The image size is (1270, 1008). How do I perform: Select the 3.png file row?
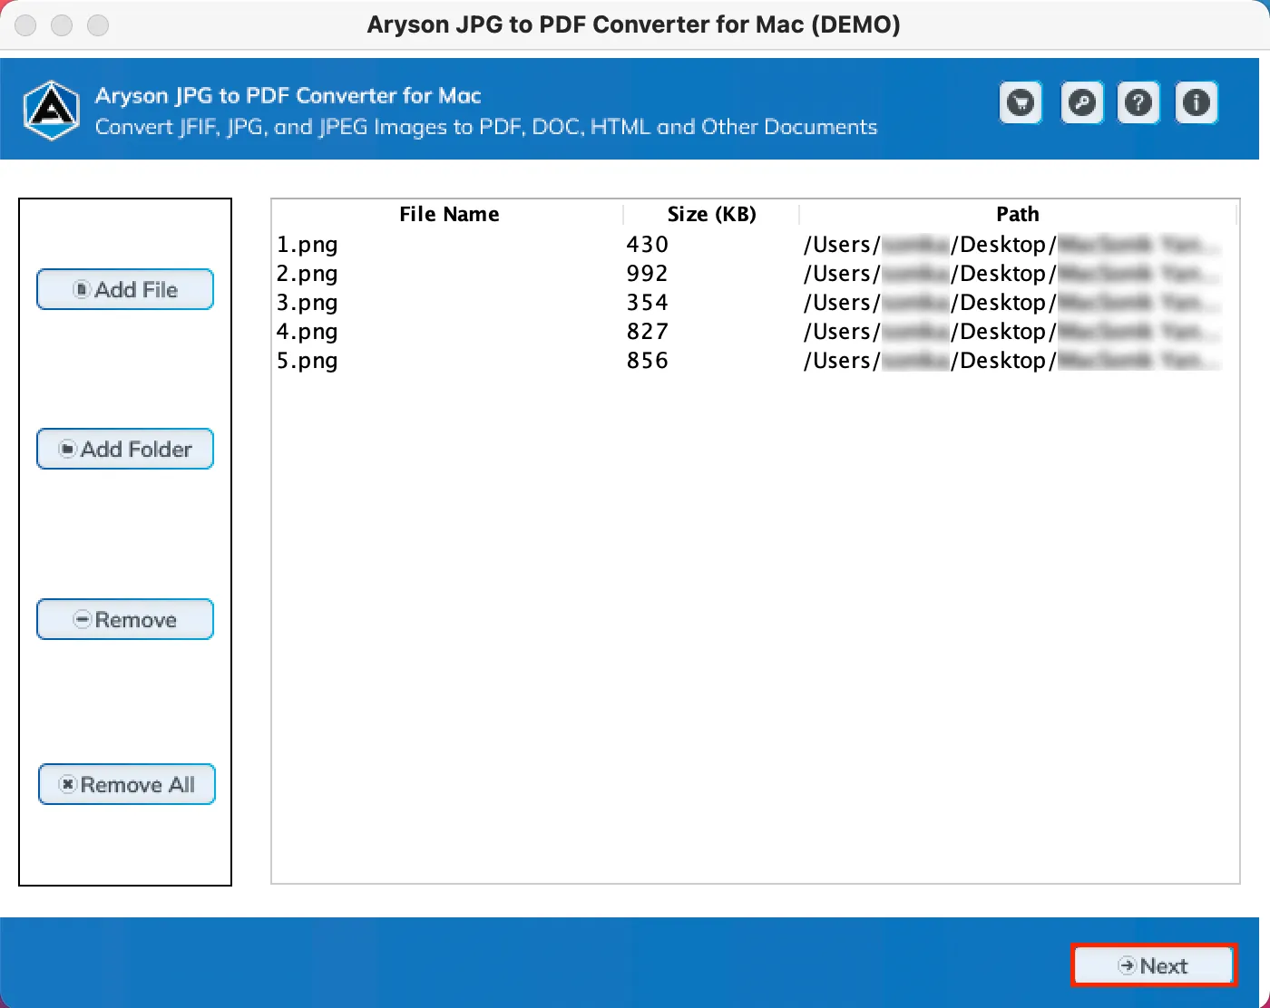pos(755,303)
